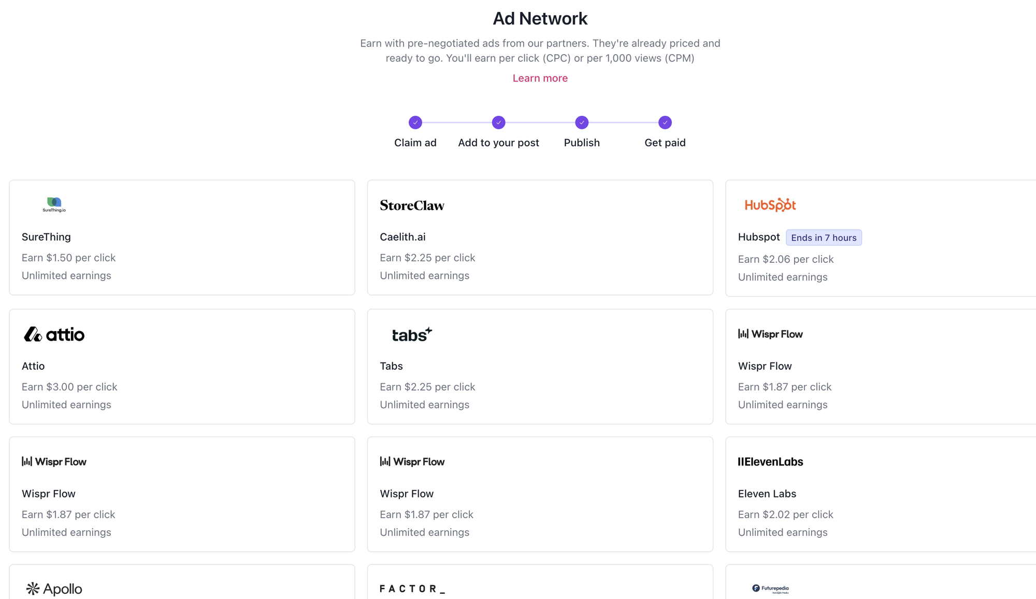Screen dimensions: 1036x599
Task: Click the Eleven Labs ad title
Action: tap(767, 494)
